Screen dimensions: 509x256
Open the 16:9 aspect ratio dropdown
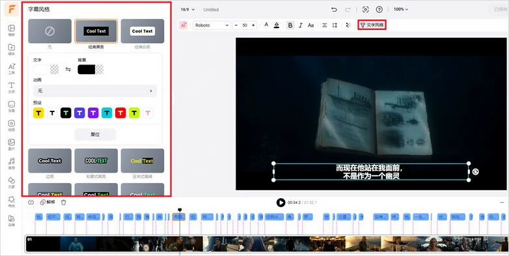click(x=187, y=9)
